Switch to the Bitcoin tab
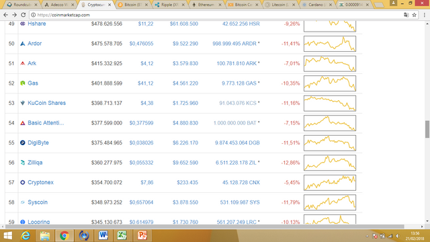The image size is (430, 242). point(133,5)
